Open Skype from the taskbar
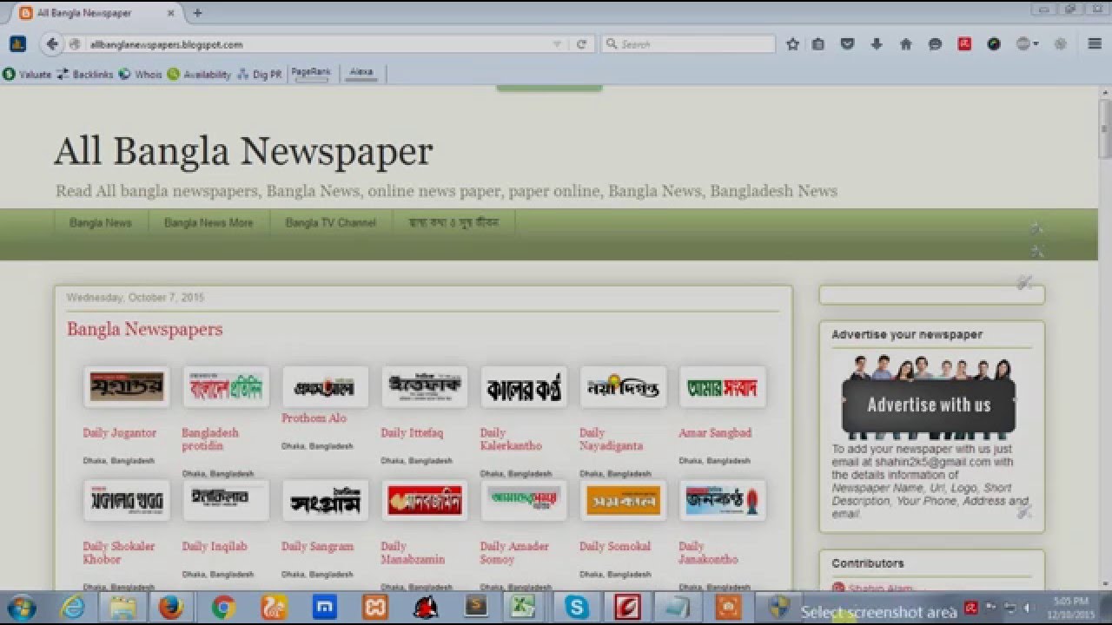 pyautogui.click(x=576, y=608)
